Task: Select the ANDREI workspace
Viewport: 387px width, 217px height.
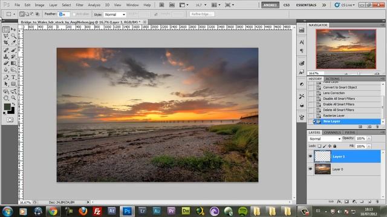Action: pos(270,5)
